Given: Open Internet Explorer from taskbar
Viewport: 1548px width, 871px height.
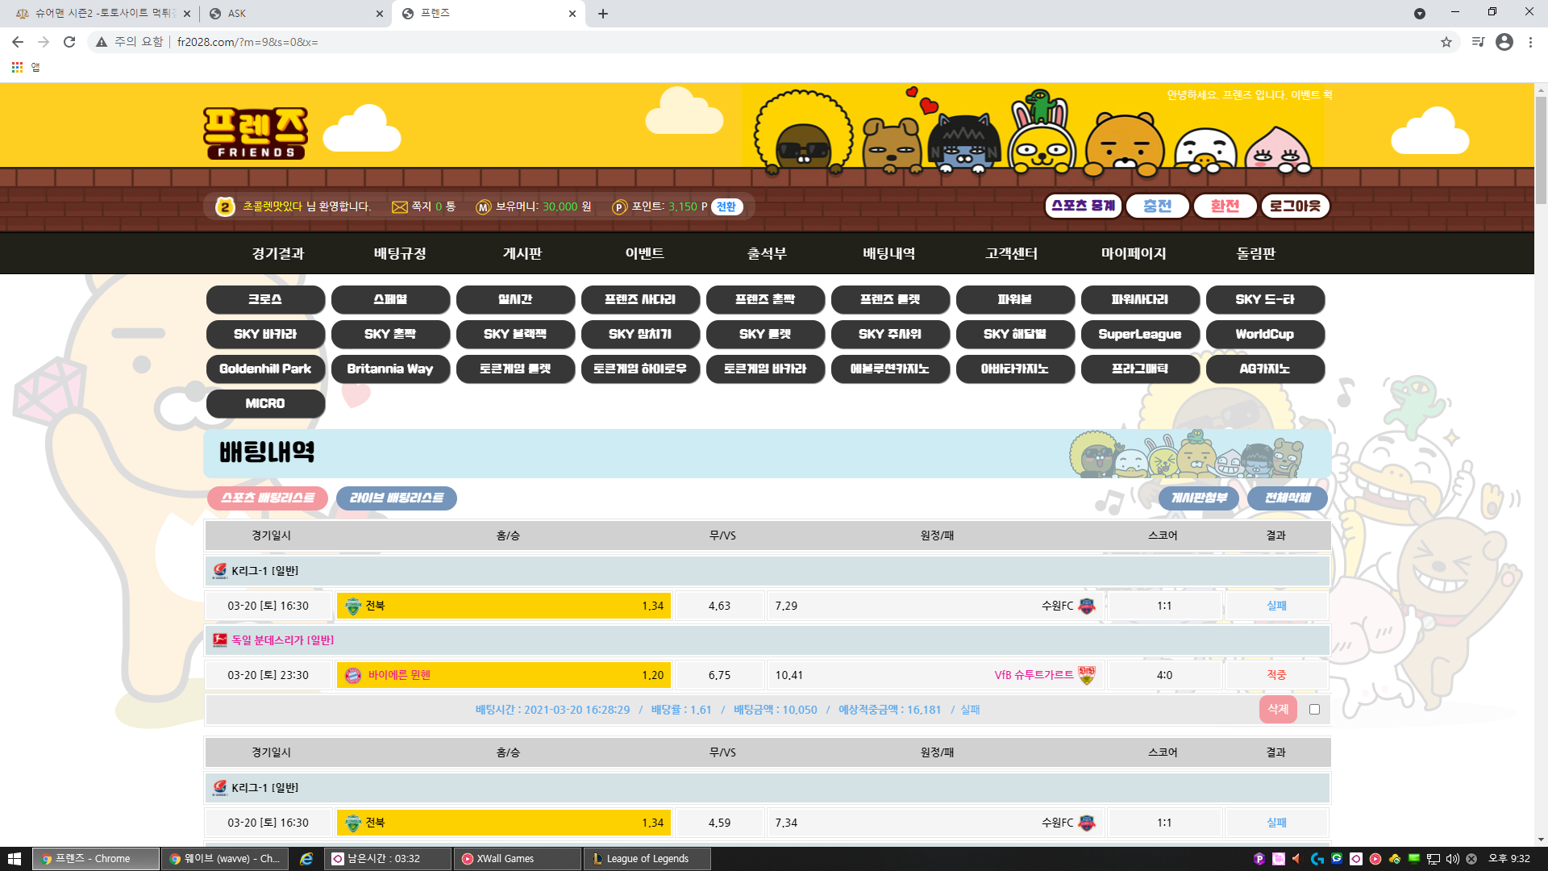Looking at the screenshot, I should [306, 859].
